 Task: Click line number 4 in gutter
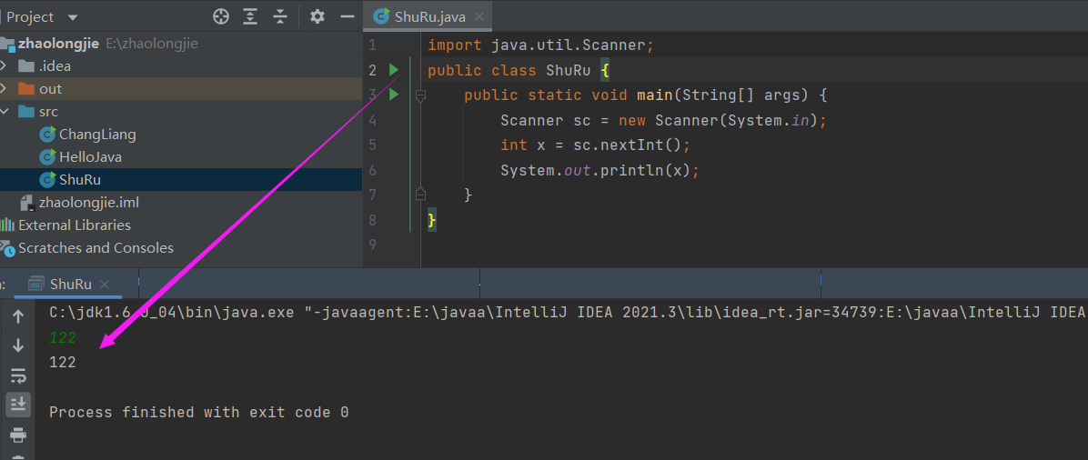coord(373,120)
